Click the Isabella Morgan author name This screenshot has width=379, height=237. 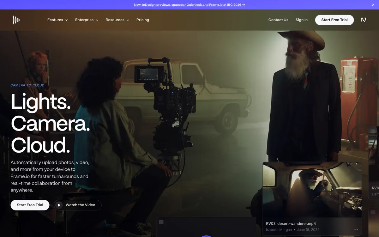[x=279, y=230]
